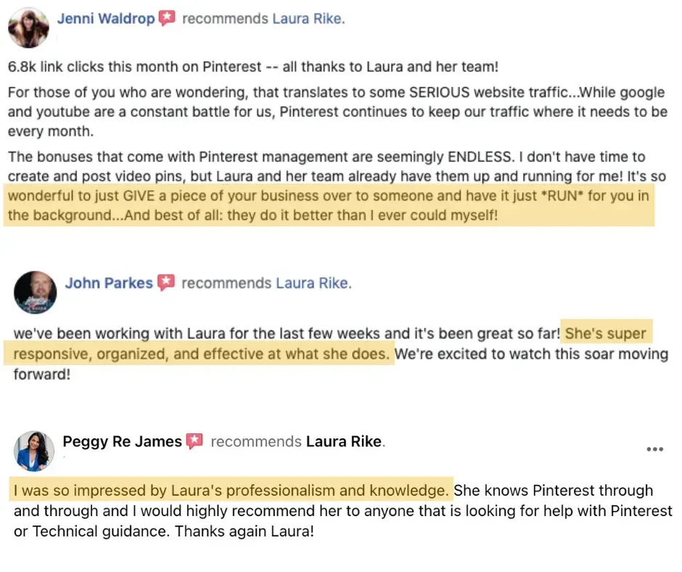Open Laura Rike link in John's review
The image size is (682, 572).
313,283
